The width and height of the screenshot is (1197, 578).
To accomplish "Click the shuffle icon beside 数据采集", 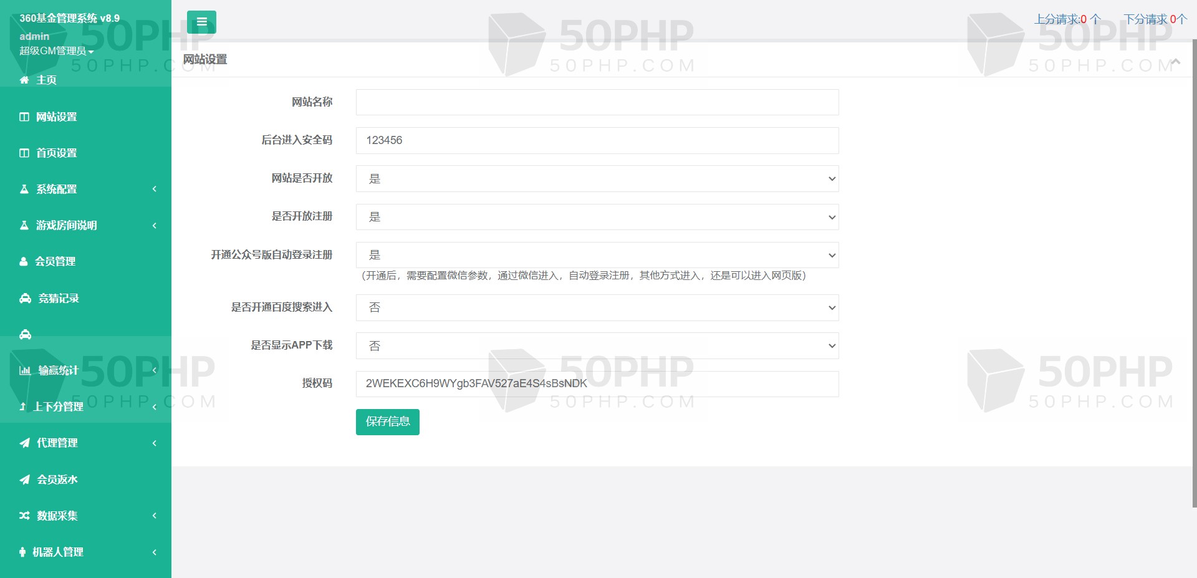I will (x=24, y=516).
